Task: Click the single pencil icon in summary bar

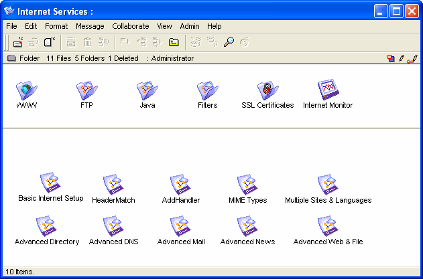Action: 402,58
